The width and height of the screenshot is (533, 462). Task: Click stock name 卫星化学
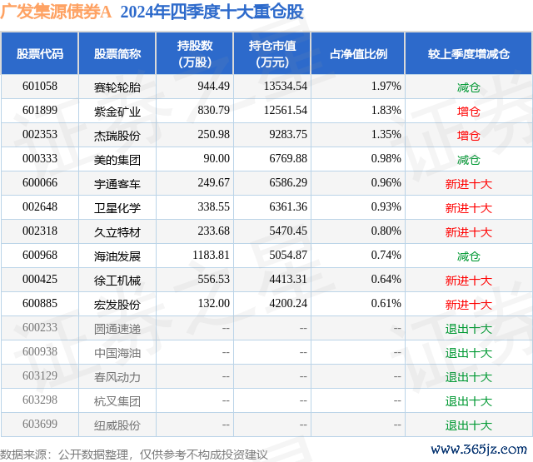(117, 208)
